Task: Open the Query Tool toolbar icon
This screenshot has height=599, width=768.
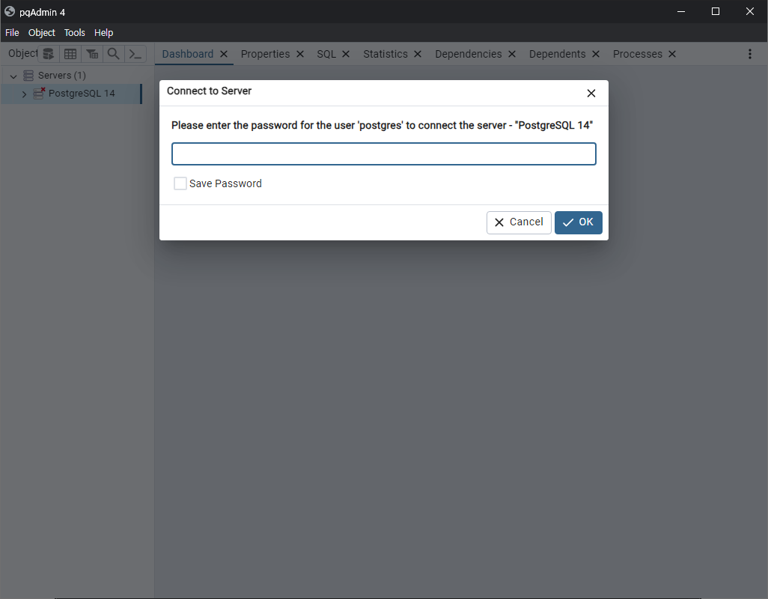Action: click(48, 54)
